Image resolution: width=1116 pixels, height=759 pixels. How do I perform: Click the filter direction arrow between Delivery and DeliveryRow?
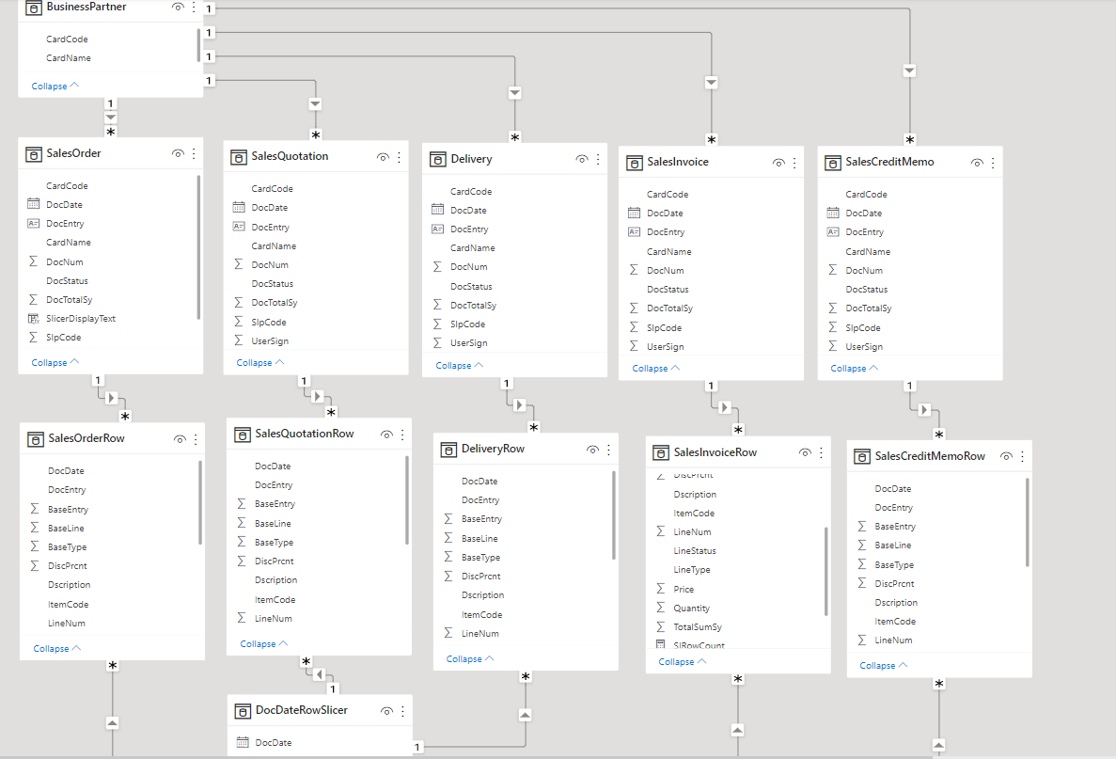coord(520,404)
